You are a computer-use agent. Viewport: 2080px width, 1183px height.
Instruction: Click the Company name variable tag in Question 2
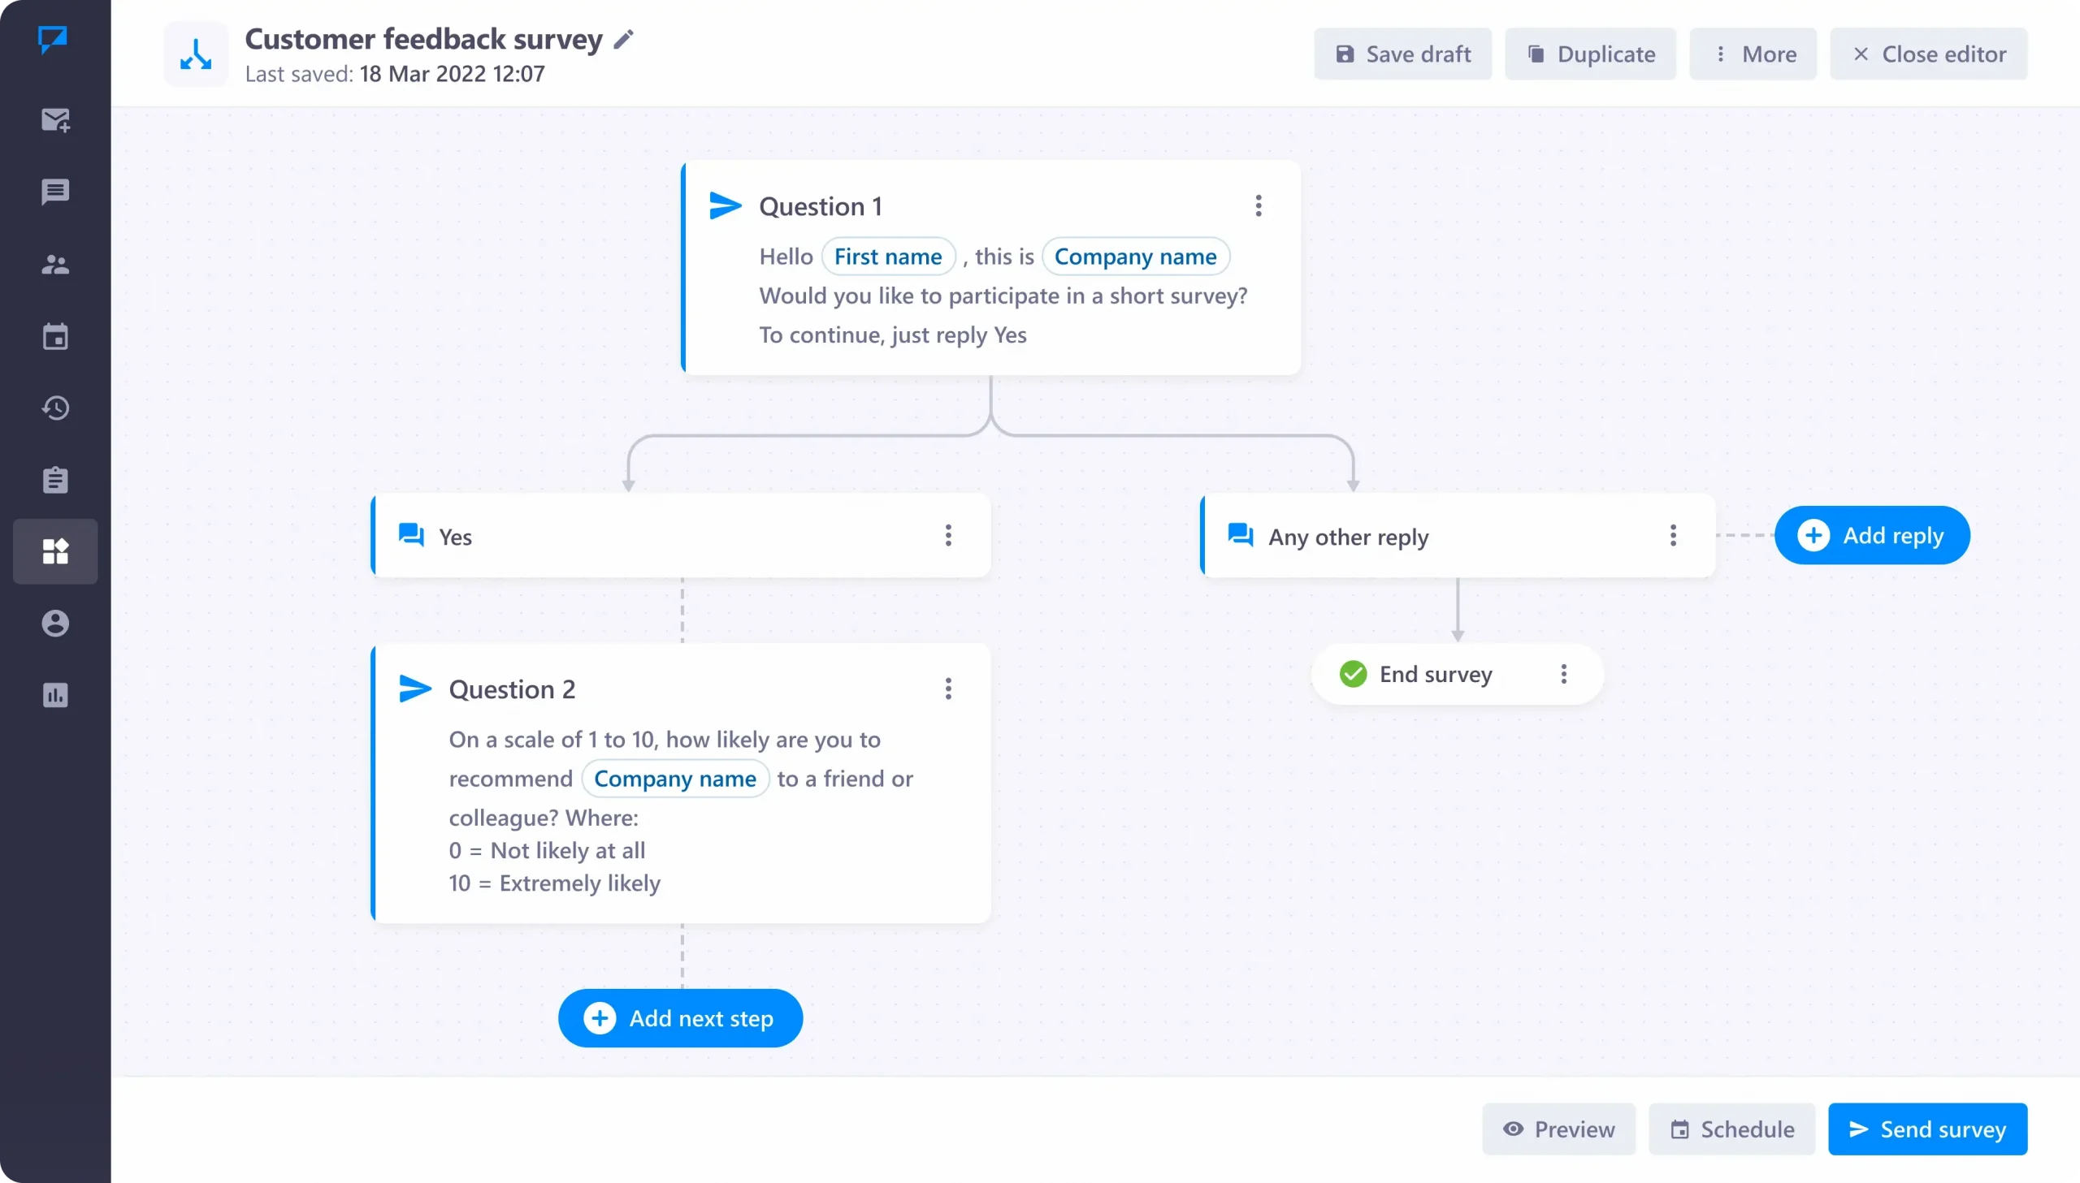pos(674,778)
